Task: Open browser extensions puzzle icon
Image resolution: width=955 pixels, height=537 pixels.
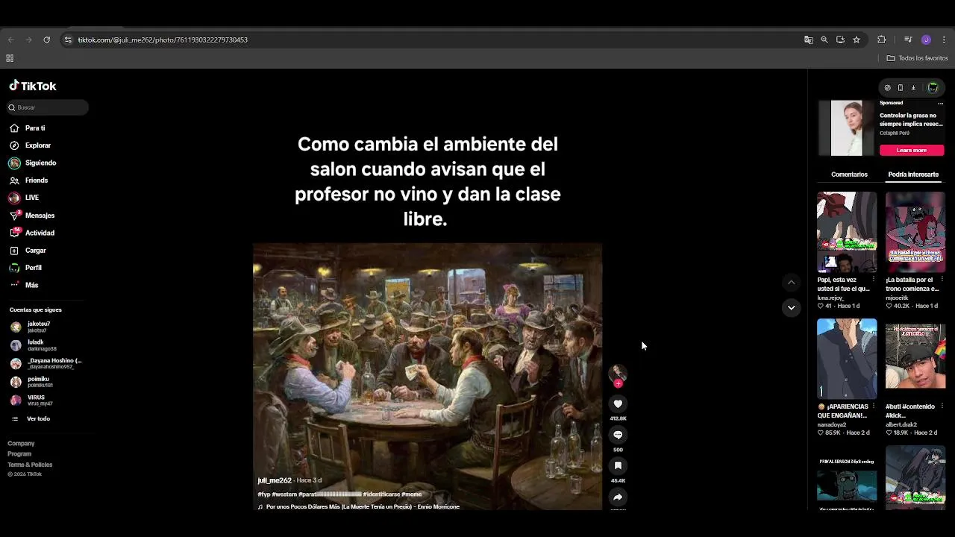Action: click(881, 40)
